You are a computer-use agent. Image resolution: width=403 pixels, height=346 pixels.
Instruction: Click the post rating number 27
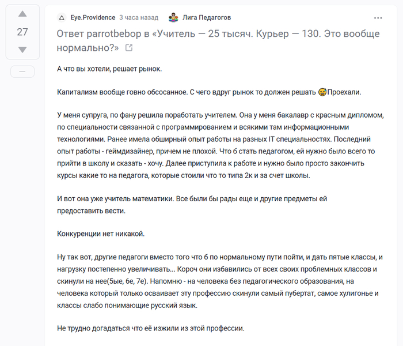click(22, 32)
